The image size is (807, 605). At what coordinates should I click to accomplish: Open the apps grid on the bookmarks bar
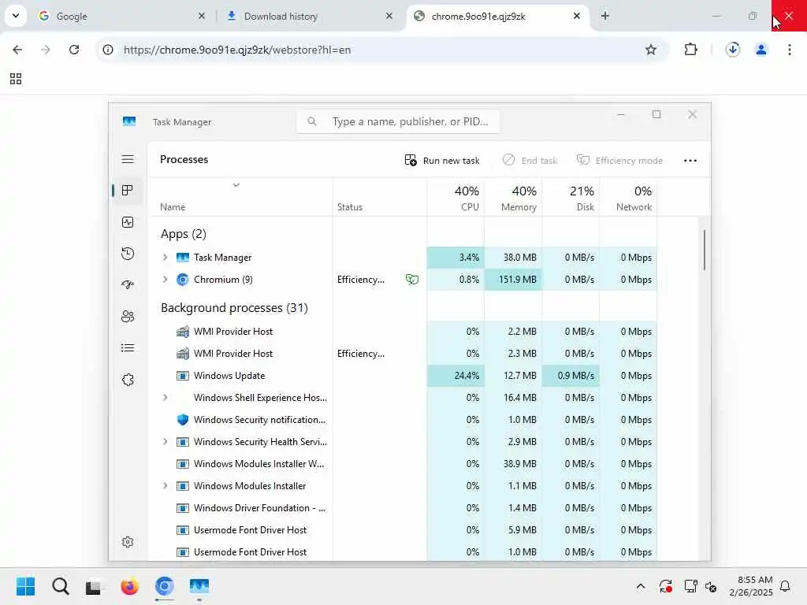pos(16,79)
